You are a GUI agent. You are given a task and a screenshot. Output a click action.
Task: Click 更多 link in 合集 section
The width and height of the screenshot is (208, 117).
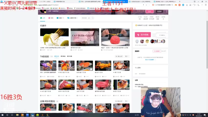[127, 101]
